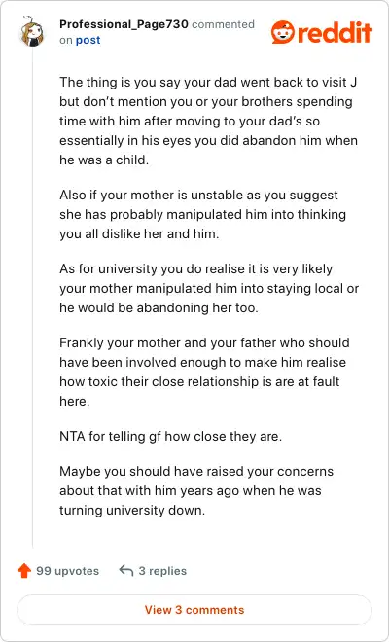Select the 'View 3 comments' button

194,610
